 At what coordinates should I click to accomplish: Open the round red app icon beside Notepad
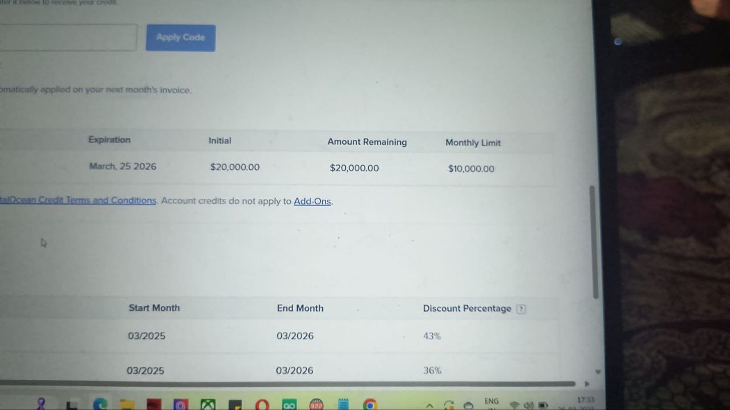tap(317, 405)
